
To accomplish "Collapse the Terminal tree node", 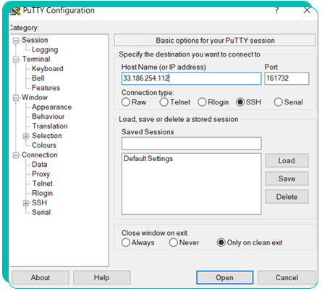I will [16, 60].
